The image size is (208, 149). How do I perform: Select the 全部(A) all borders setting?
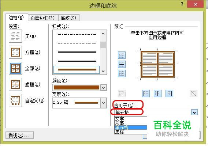(x=15, y=68)
